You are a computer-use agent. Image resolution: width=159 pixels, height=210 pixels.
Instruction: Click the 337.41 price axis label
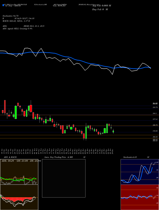pyautogui.click(x=156, y=119)
